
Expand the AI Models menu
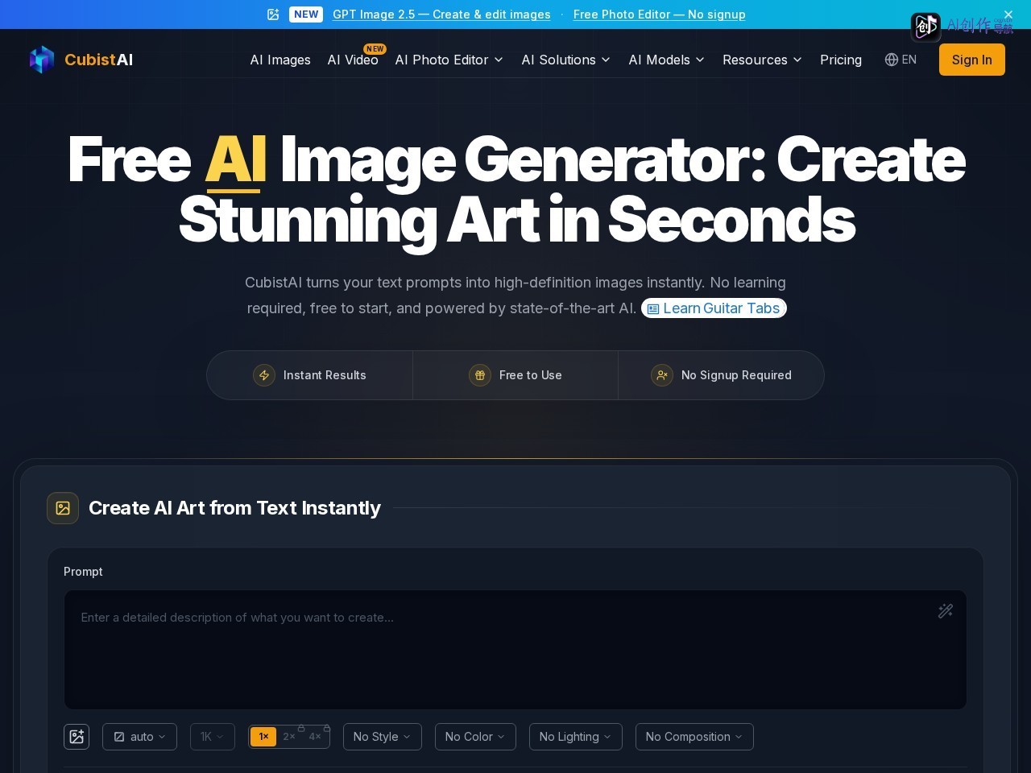(x=667, y=60)
